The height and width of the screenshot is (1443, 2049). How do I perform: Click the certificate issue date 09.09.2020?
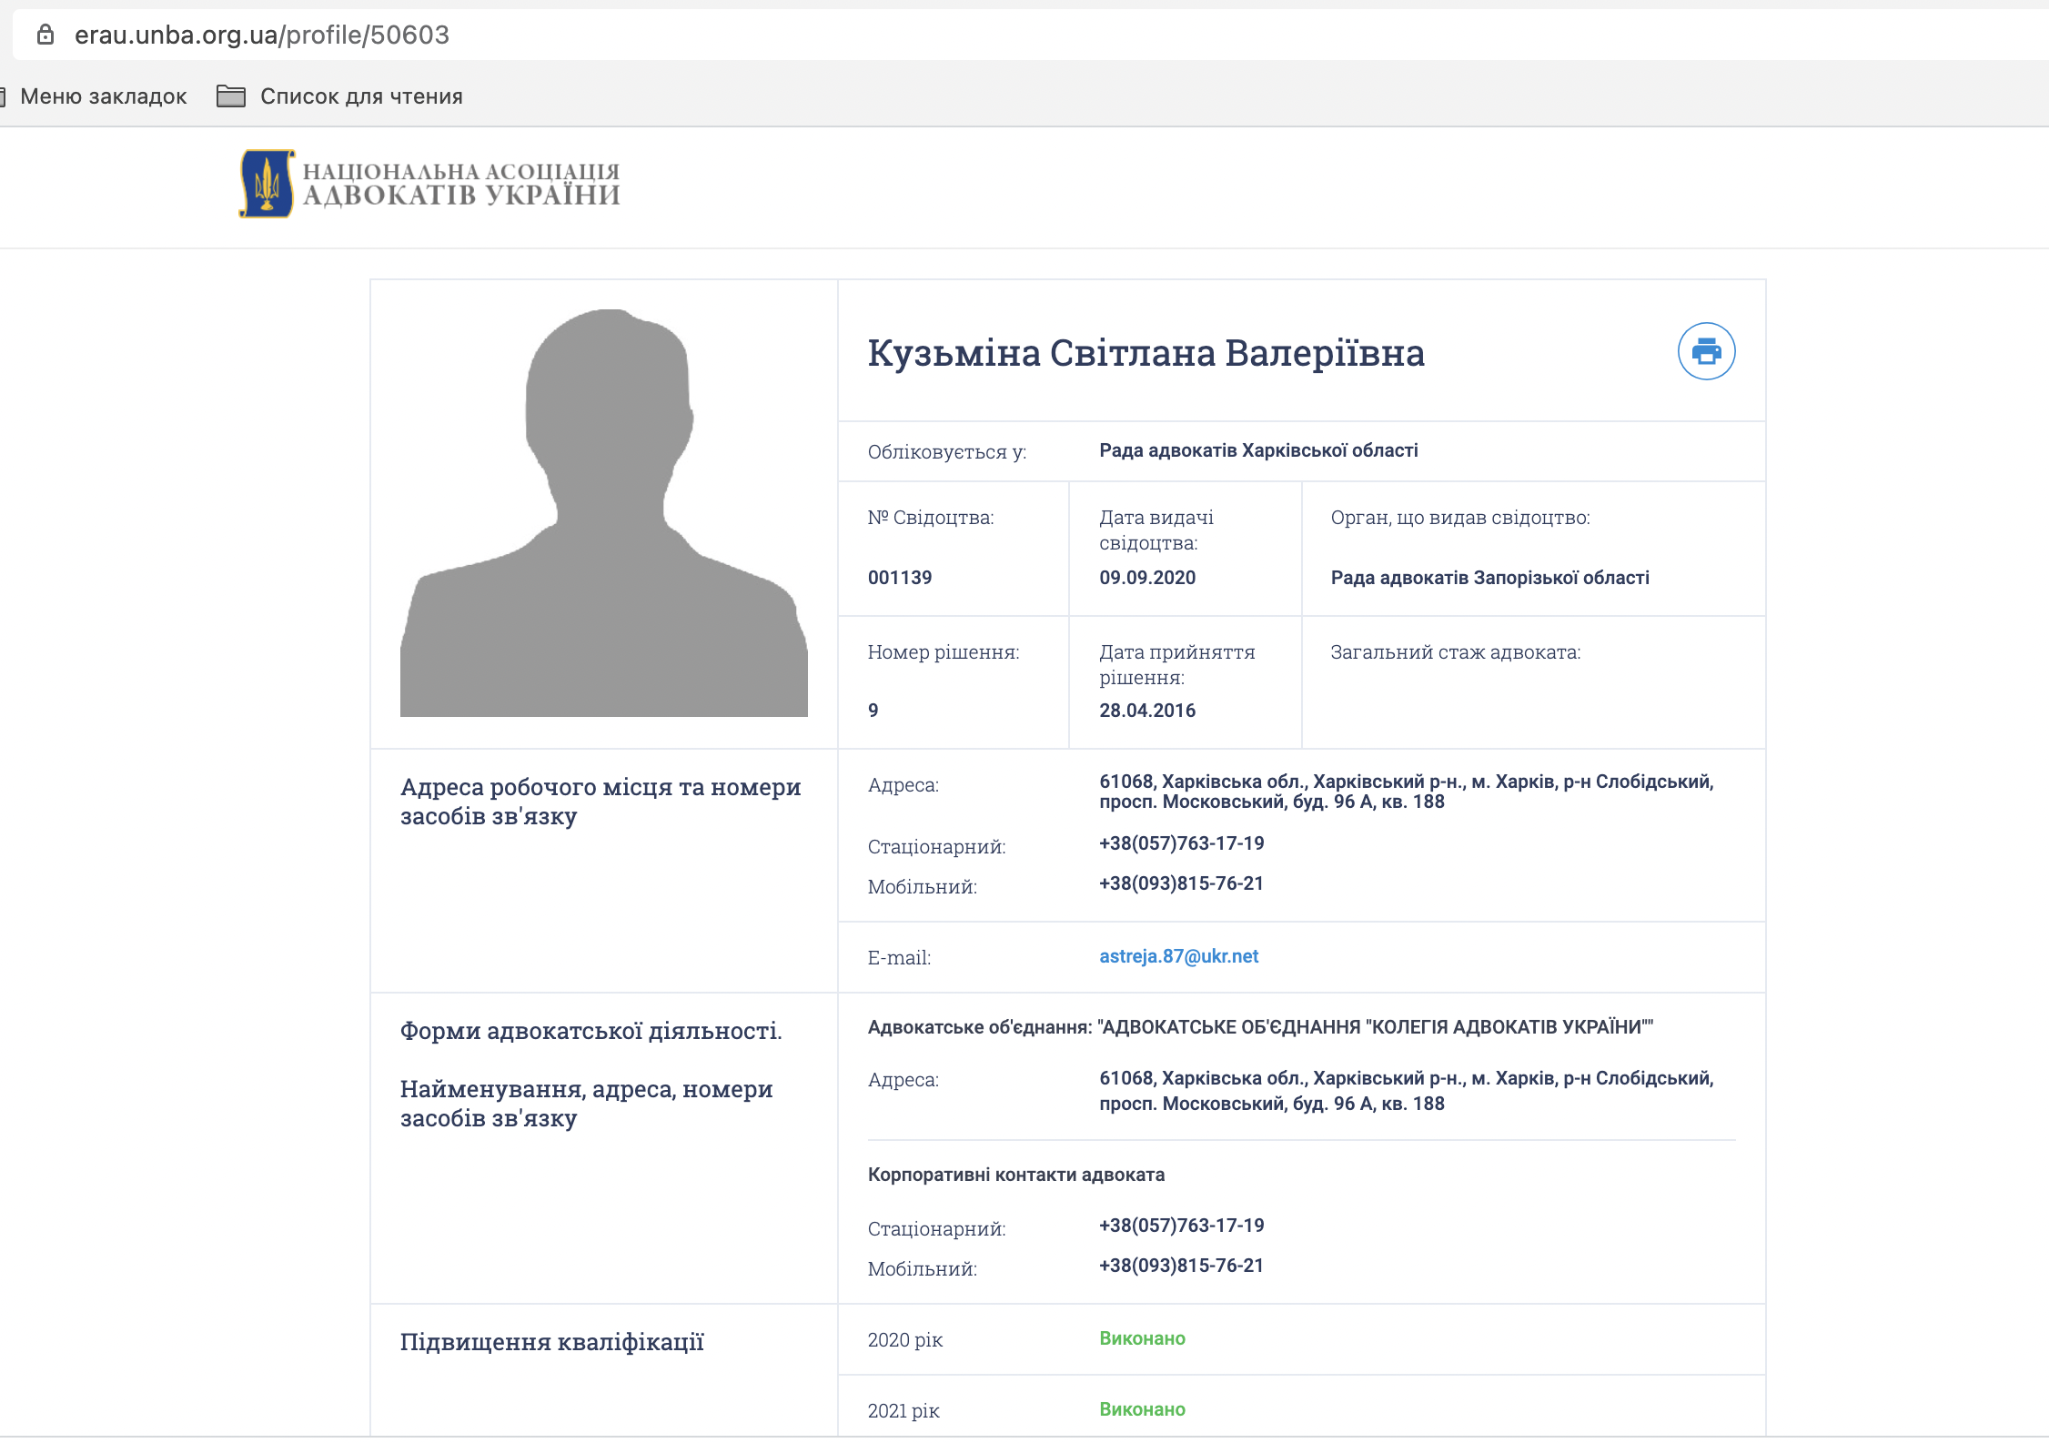[x=1147, y=578]
